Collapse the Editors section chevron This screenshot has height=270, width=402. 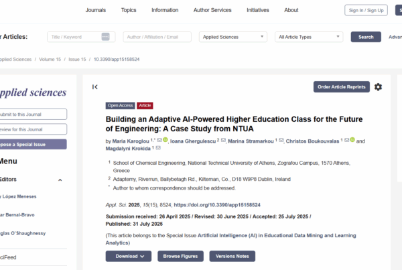(x=60, y=180)
